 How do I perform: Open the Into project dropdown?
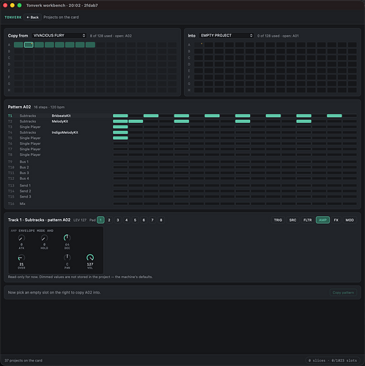tap(226, 36)
